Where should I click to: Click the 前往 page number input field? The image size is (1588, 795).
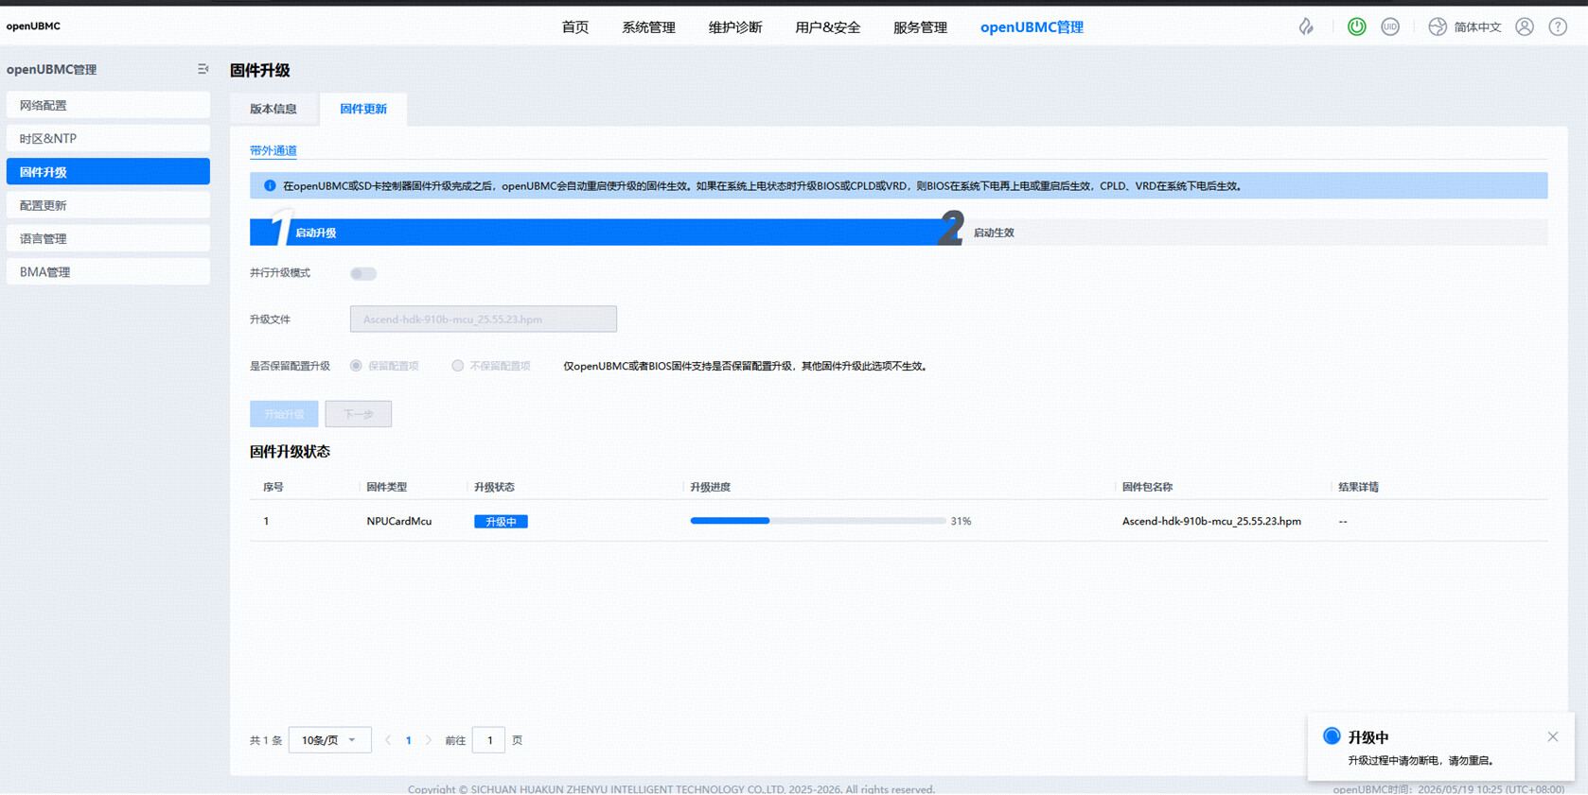click(x=489, y=740)
